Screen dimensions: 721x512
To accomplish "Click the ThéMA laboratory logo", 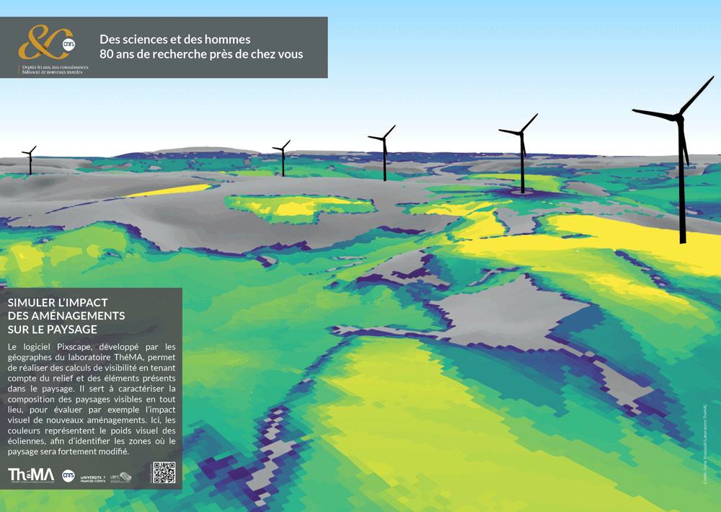I will point(31,475).
